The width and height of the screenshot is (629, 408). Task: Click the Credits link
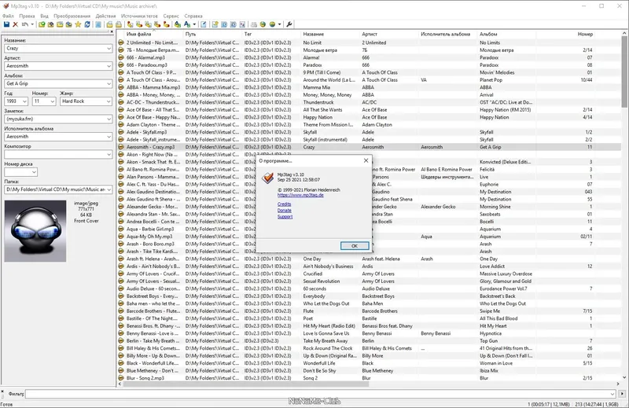(284, 204)
